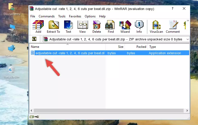Show archive Info
The image size is (198, 125).
point(139,27)
